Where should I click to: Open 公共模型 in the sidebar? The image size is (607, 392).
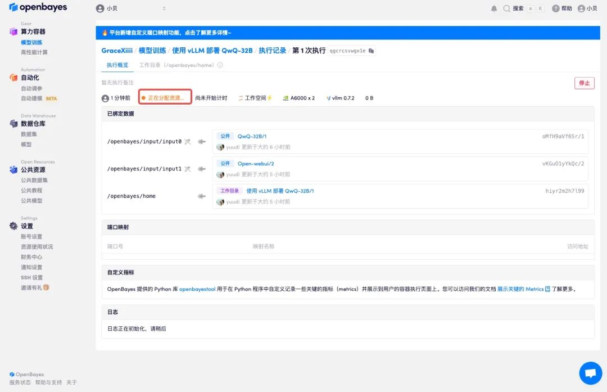coord(31,201)
